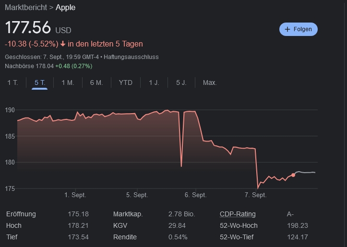The image size is (347, 247).
Task: Click the 7. Sept. axis date label
Action: [256, 195]
